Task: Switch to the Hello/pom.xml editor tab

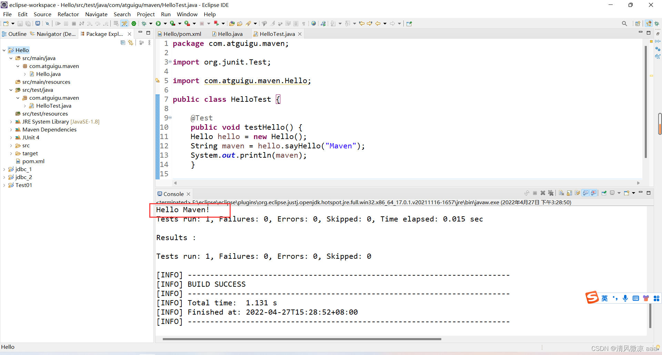Action: (x=182, y=34)
